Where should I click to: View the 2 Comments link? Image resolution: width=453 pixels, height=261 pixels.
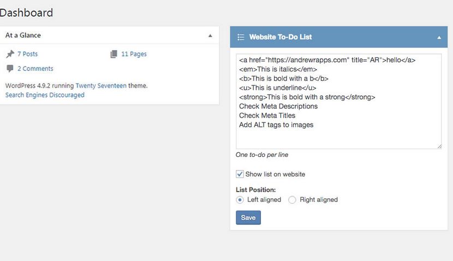pos(35,69)
